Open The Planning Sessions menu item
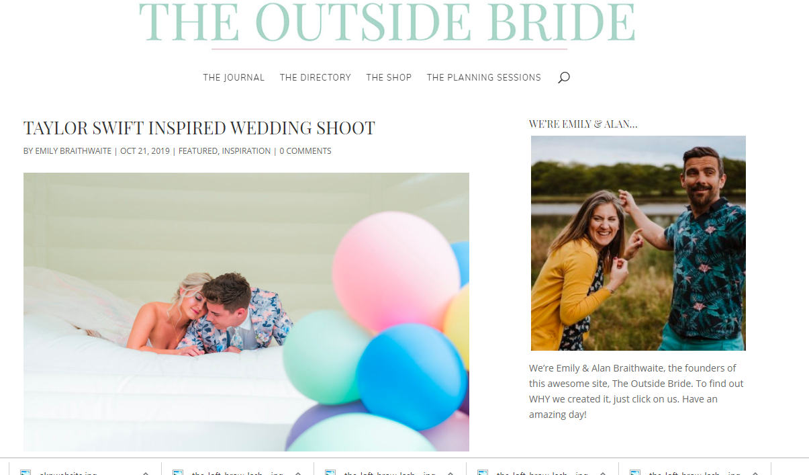This screenshot has height=475, width=809. coord(484,77)
